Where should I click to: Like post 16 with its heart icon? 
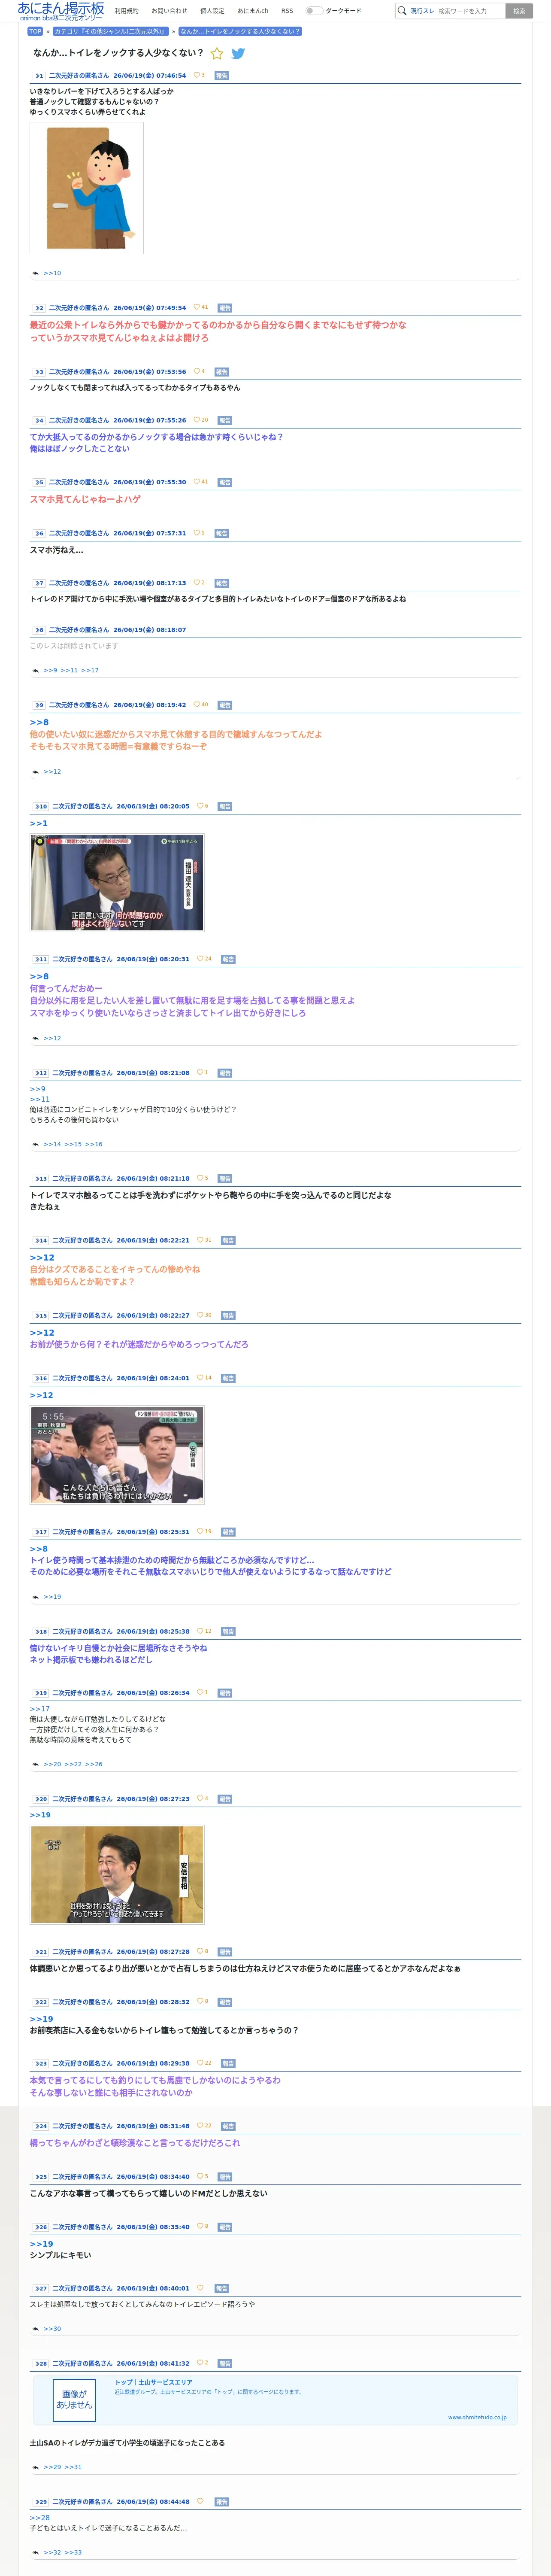[x=200, y=1378]
